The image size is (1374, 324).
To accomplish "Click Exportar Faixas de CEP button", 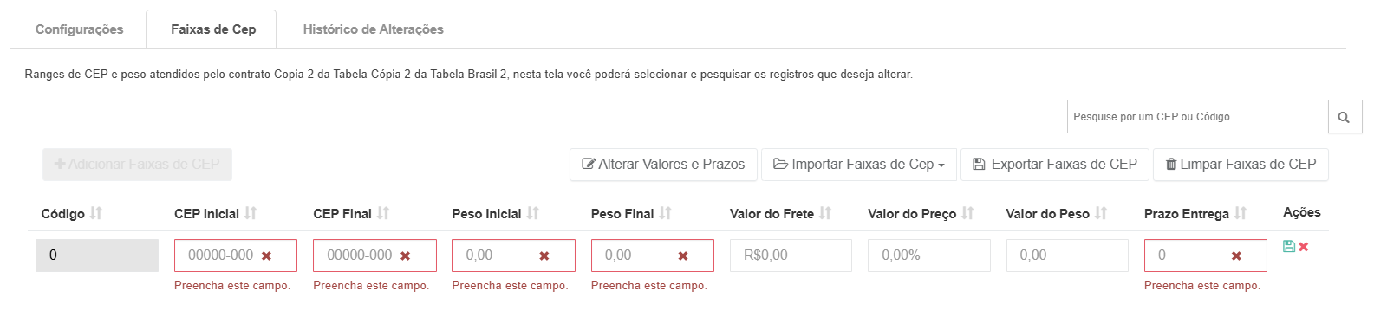I will [1055, 165].
